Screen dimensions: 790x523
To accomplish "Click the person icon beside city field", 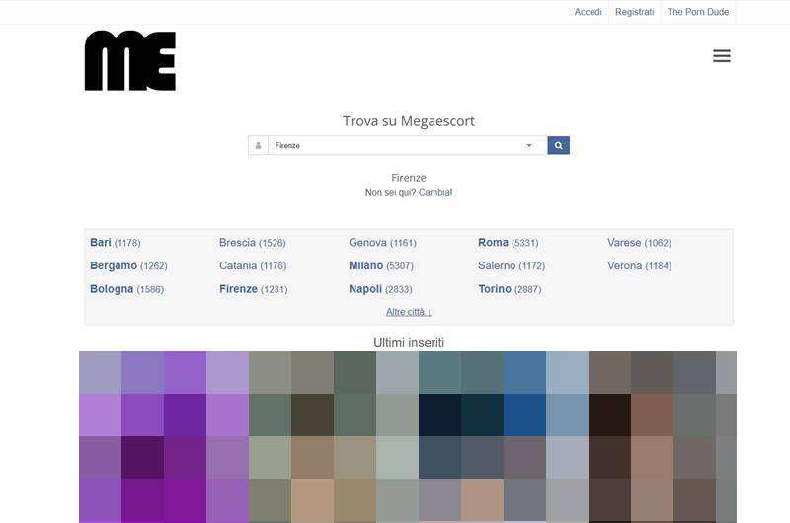I will click(258, 145).
